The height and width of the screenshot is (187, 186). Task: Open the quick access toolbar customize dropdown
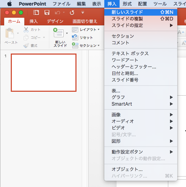pyautogui.click(x=83, y=12)
